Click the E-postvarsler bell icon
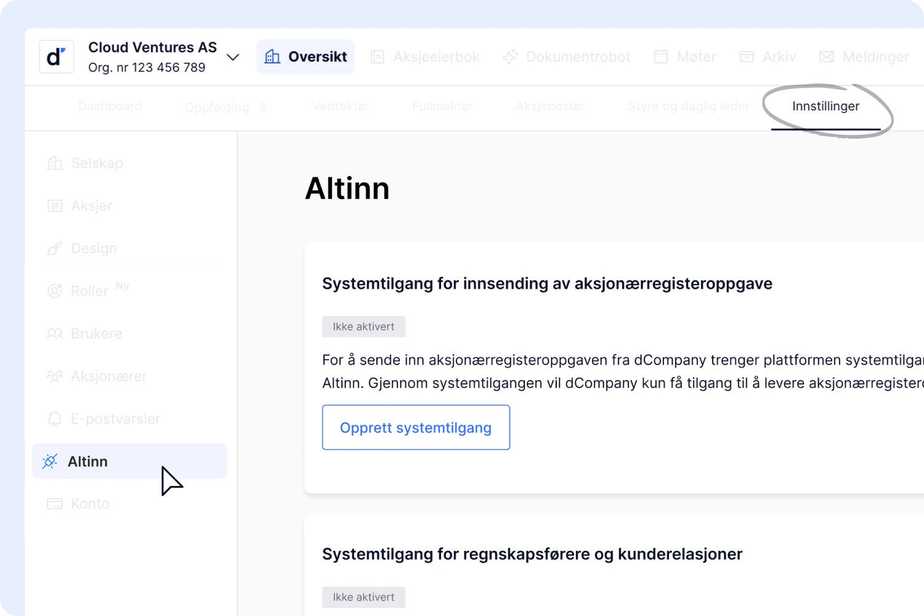This screenshot has width=924, height=616. tap(55, 419)
